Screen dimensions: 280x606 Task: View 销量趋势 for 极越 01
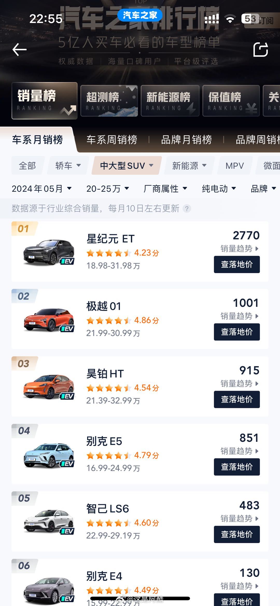(240, 316)
